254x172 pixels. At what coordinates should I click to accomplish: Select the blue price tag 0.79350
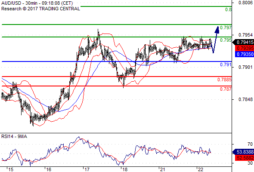[x=245, y=54]
